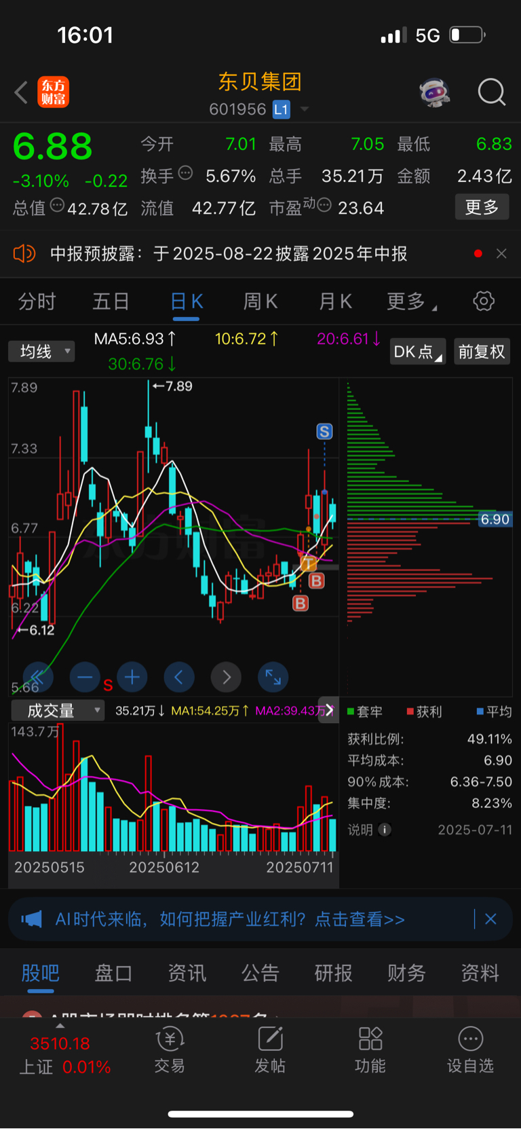This screenshot has width=521, height=1129.
Task: Open AI时代来临 promotional banner link
Action: coord(230,919)
